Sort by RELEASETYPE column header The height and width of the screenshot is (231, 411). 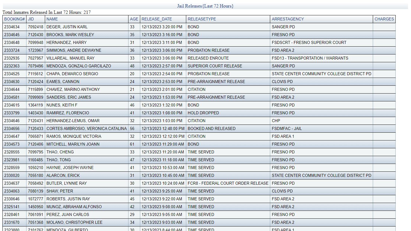tap(202, 19)
